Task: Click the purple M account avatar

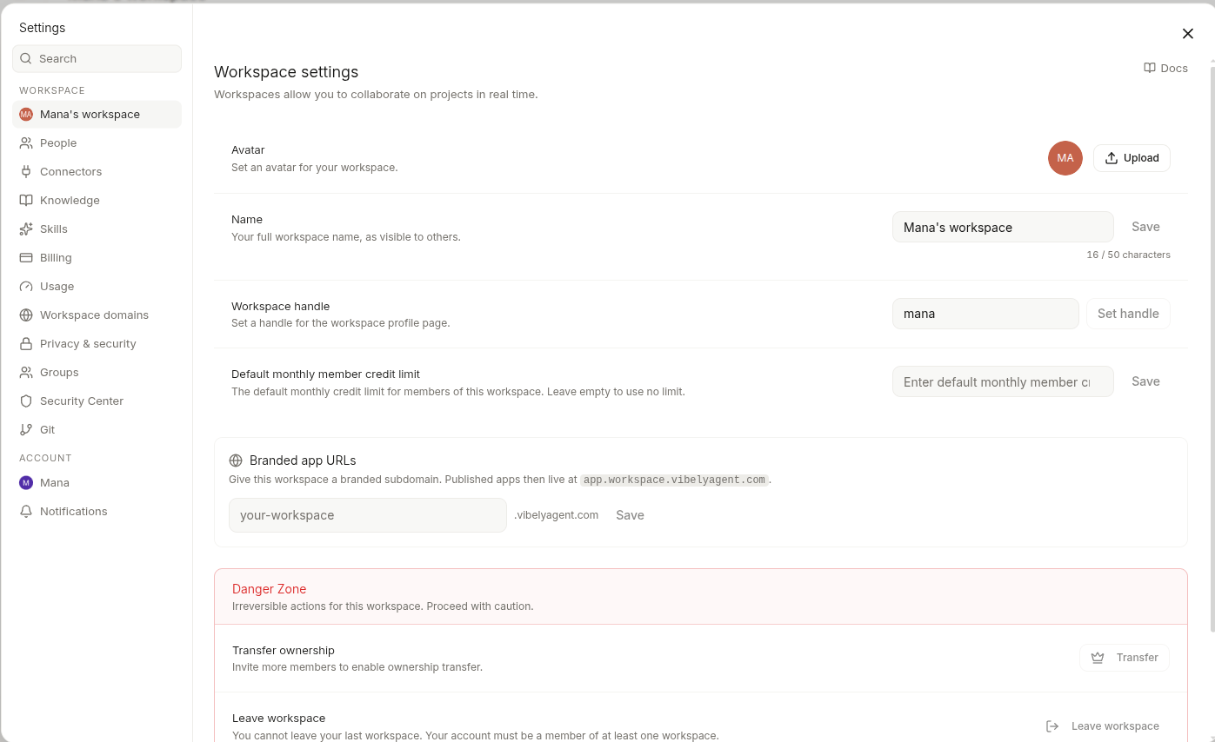Action: (x=26, y=483)
